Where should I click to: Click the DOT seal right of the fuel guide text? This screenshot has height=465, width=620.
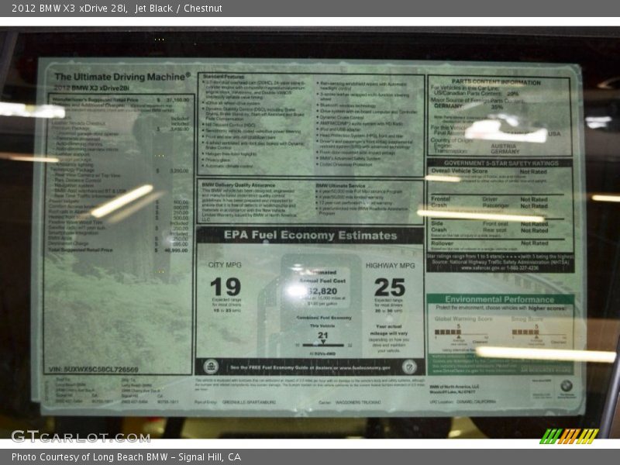[x=409, y=367]
